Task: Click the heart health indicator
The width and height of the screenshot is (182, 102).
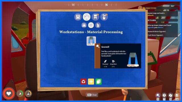Action: (x=9, y=93)
